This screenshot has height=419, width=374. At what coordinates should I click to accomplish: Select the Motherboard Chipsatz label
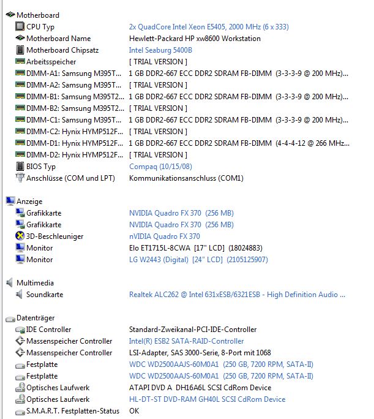[x=62, y=50]
